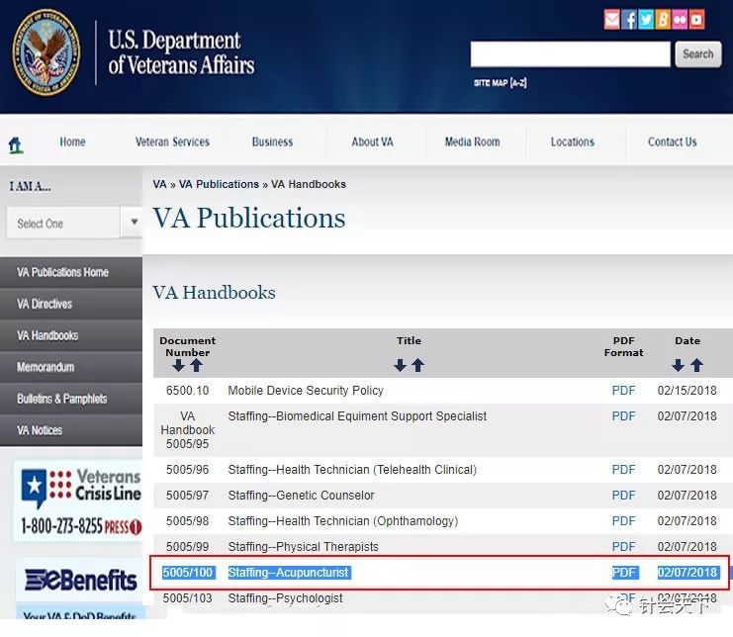
Task: Select the highlighted 02/07/2018 Acupuncturist date
Action: tap(687, 572)
